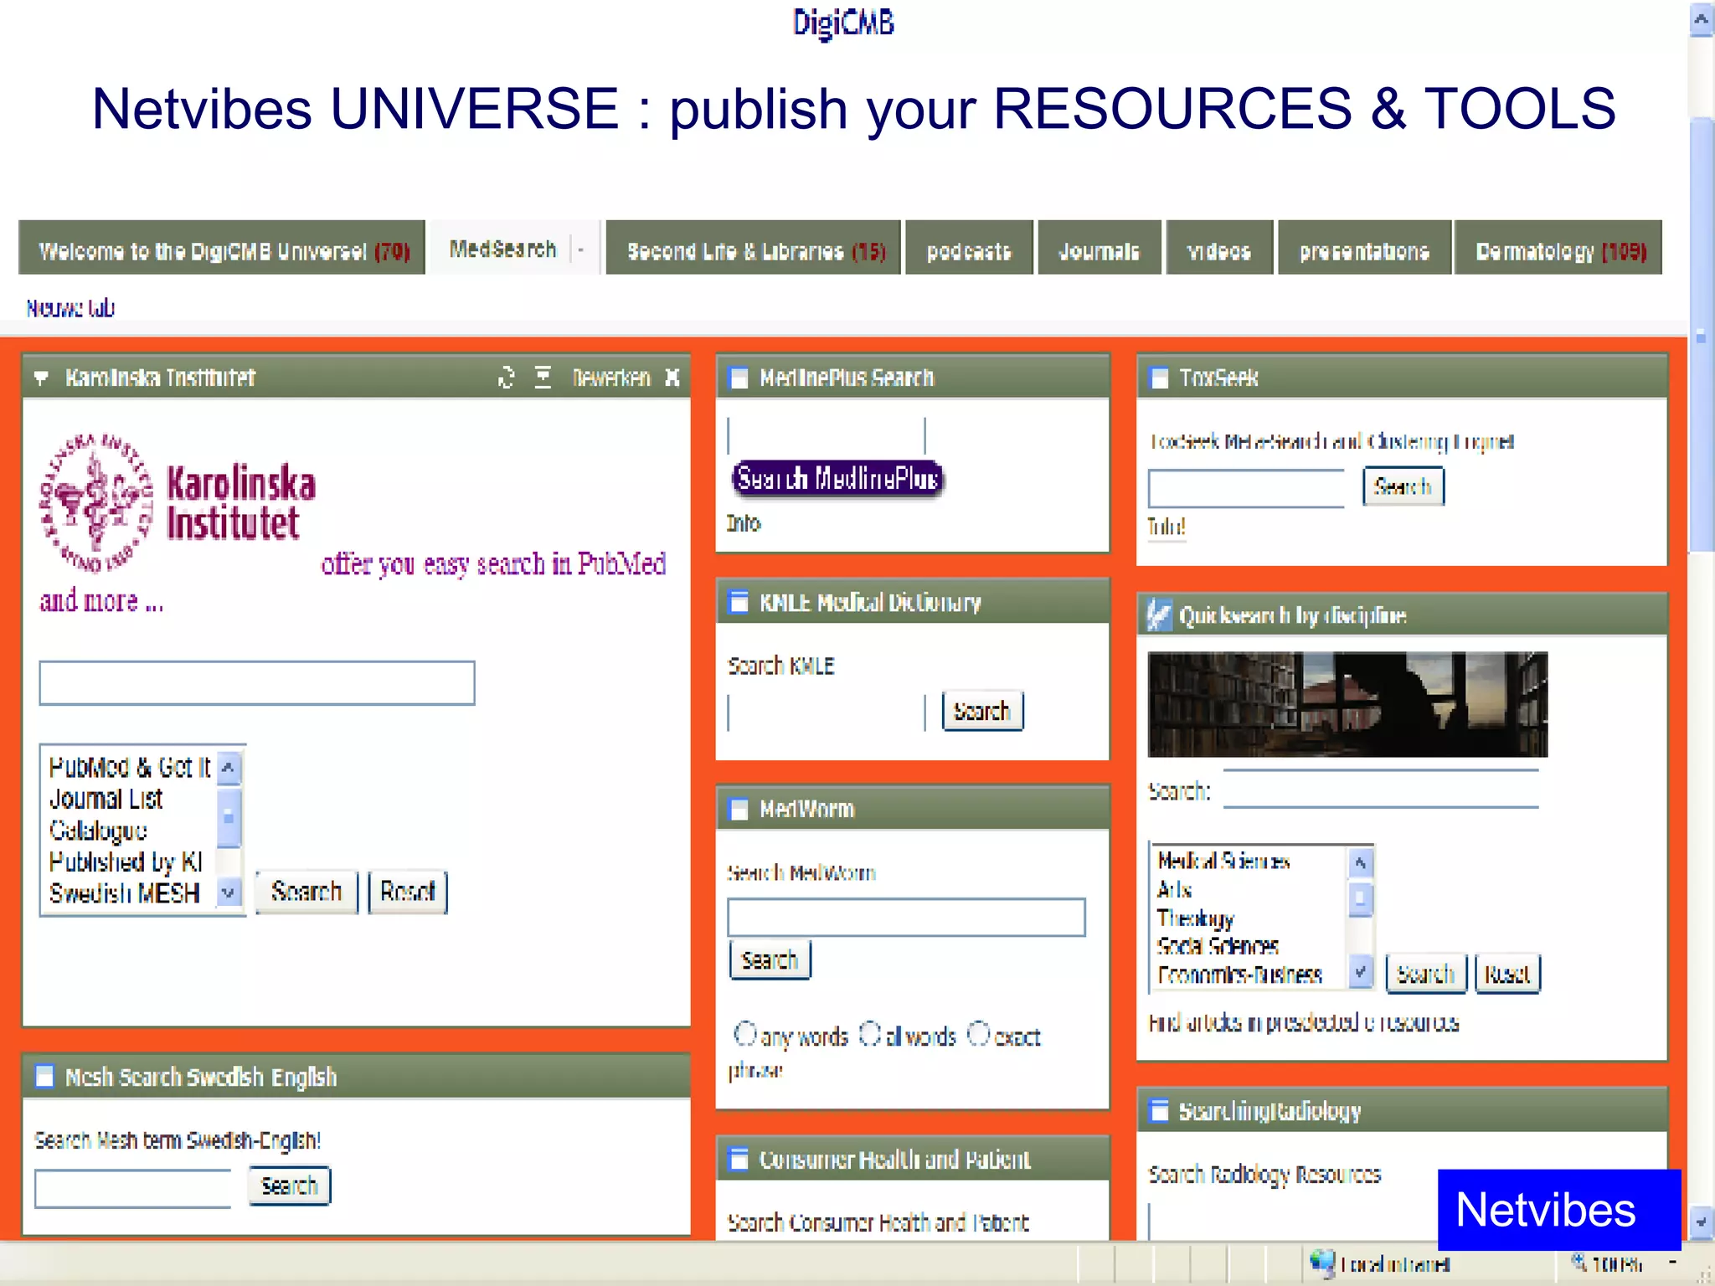Screen dimensions: 1715x1286
Task: Click the Search MedlinePlus button
Action: pyautogui.click(x=837, y=479)
